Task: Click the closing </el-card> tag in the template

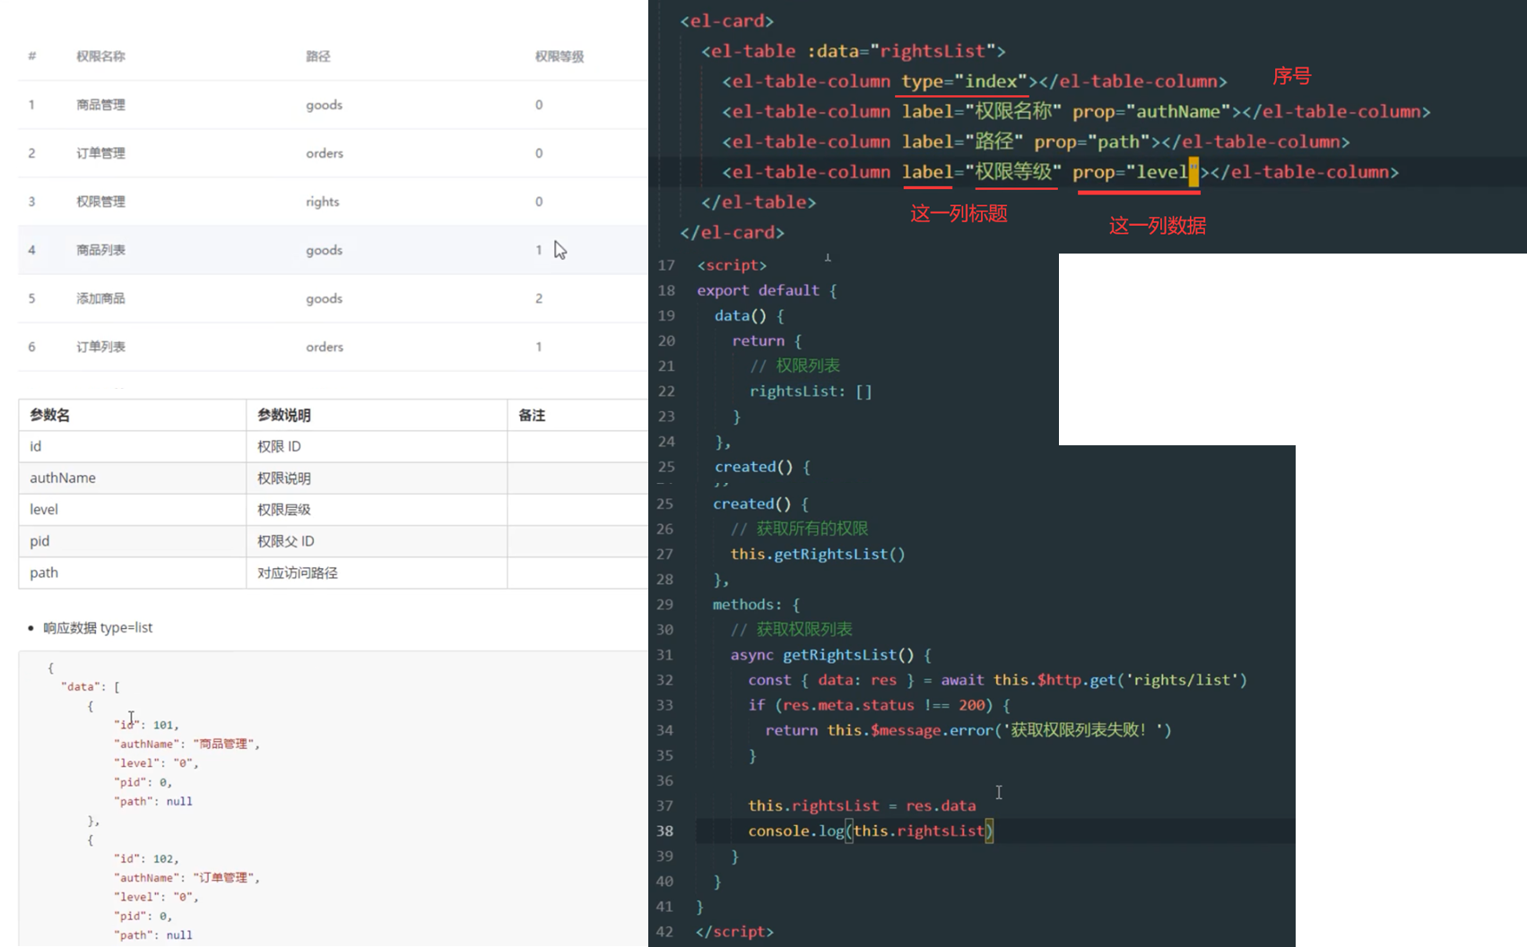Action: pos(732,232)
